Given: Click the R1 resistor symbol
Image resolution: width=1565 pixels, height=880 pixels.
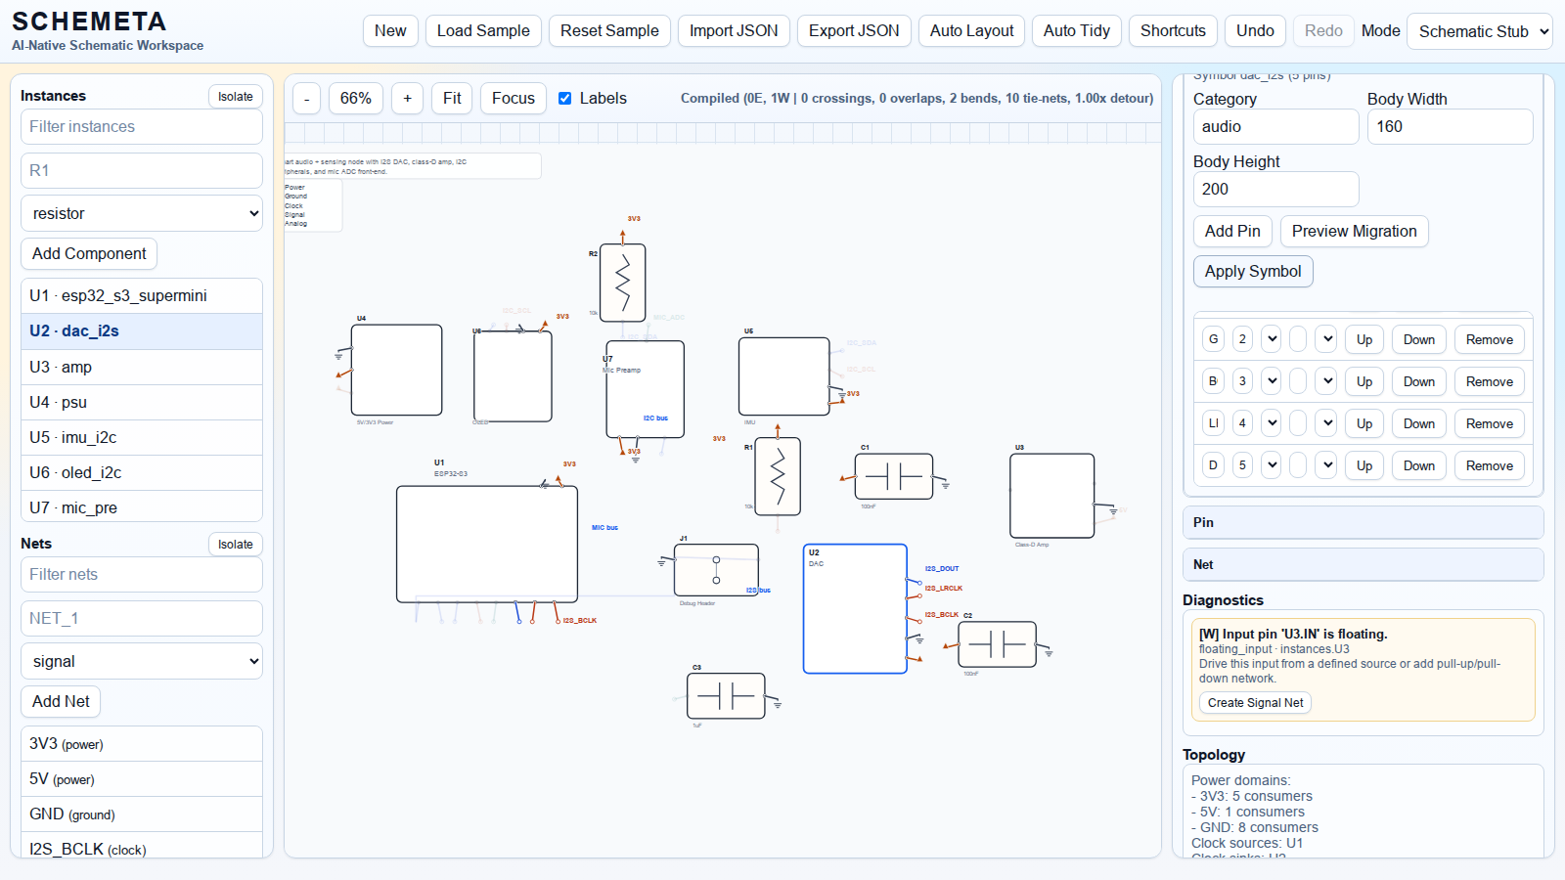Looking at the screenshot, I should pos(778,476).
